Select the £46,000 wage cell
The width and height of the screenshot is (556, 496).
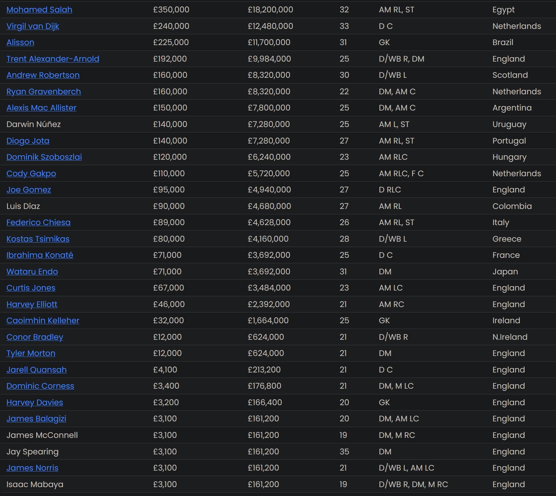(169, 304)
